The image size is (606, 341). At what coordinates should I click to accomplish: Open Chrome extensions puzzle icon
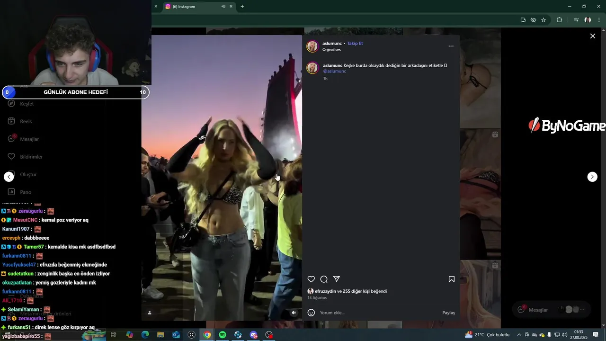point(559,20)
